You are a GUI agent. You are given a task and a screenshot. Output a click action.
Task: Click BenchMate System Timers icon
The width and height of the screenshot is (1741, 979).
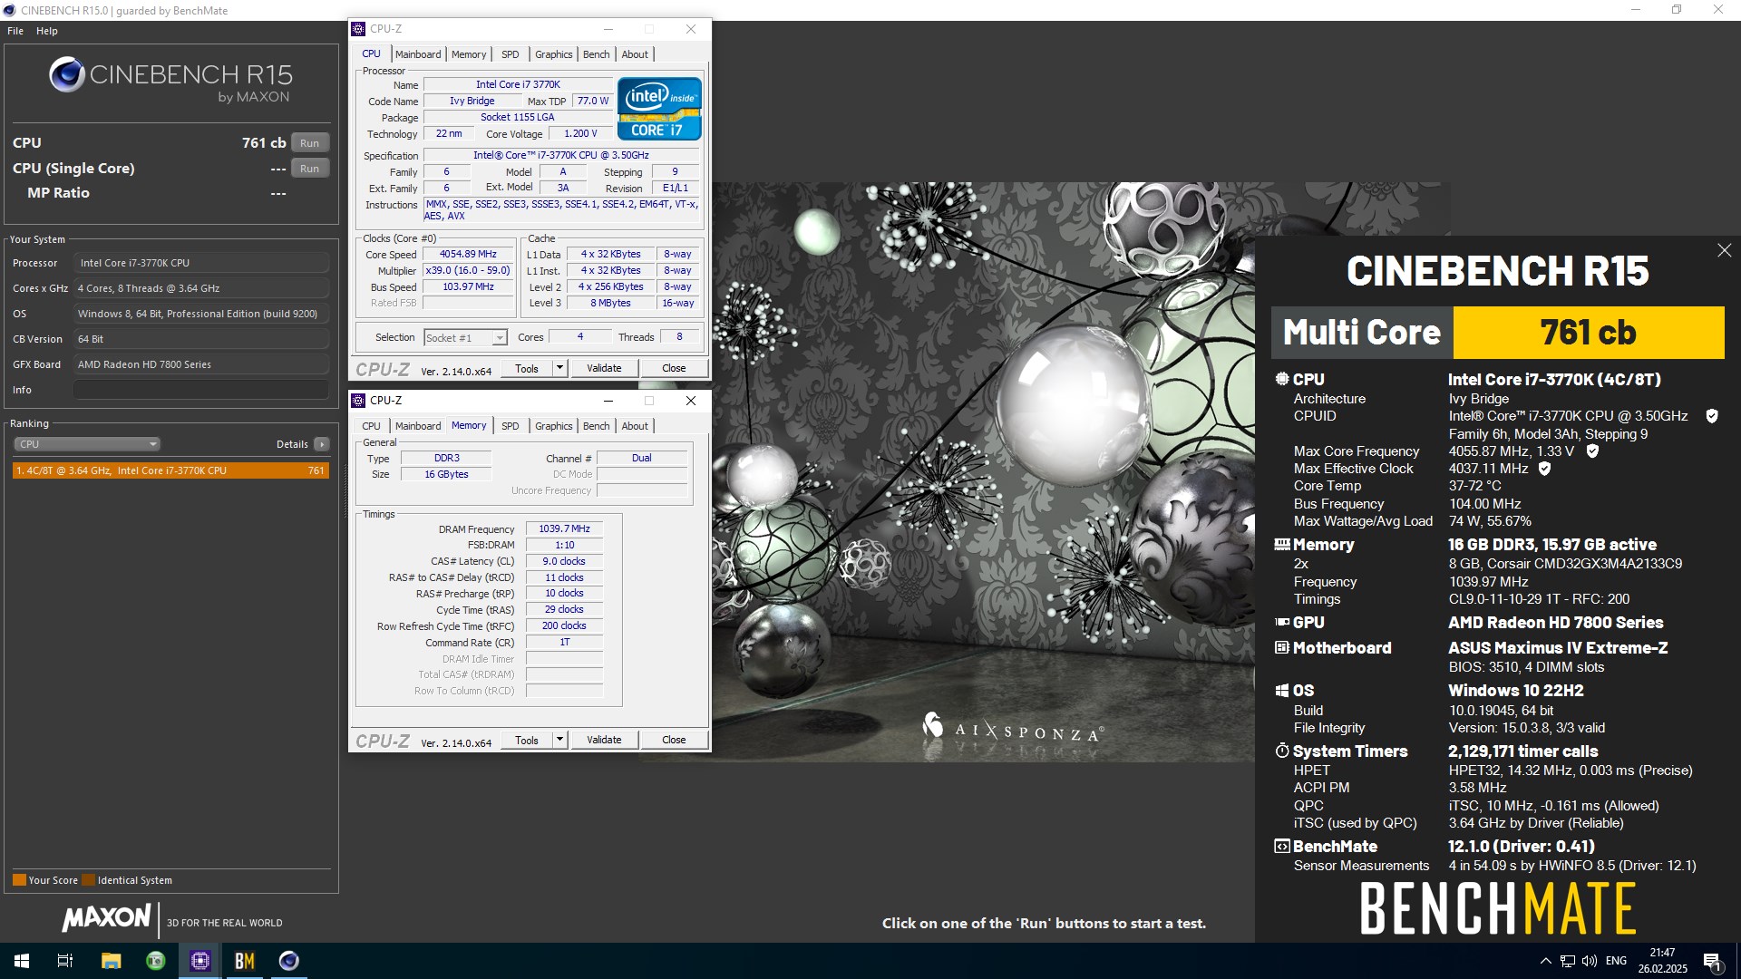coord(1281,751)
